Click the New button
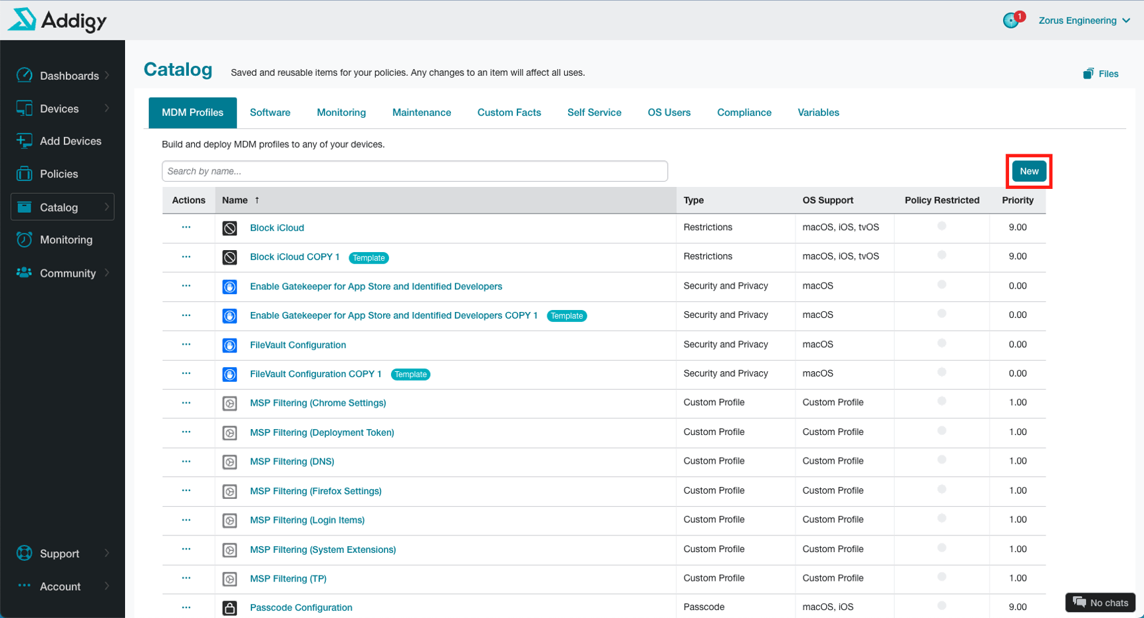 [x=1029, y=171]
